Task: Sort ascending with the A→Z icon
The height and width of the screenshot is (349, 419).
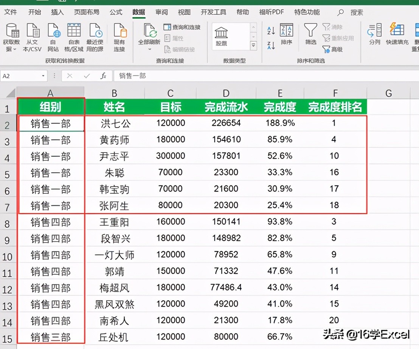Action: [x=271, y=31]
